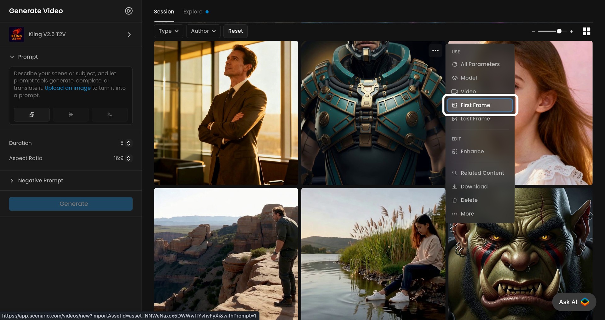This screenshot has height=320, width=605.
Task: Choose All Parameters from the Use menu
Action: (x=480, y=64)
